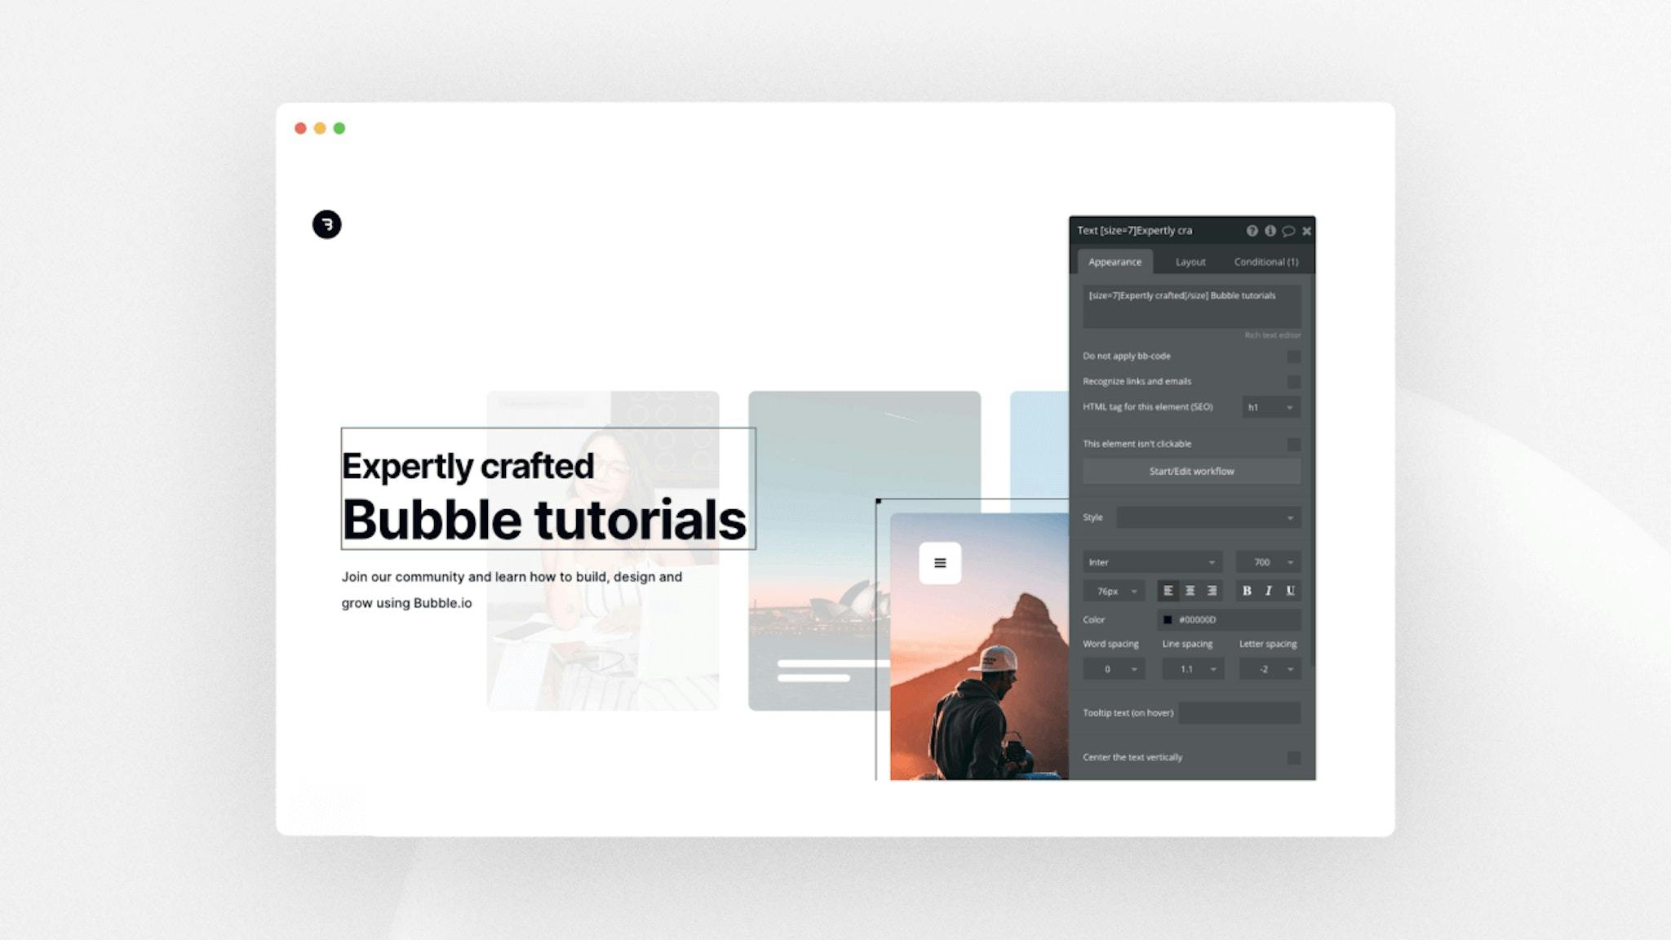Switch to the Layout tab
This screenshot has width=1671, height=940.
coord(1190,262)
